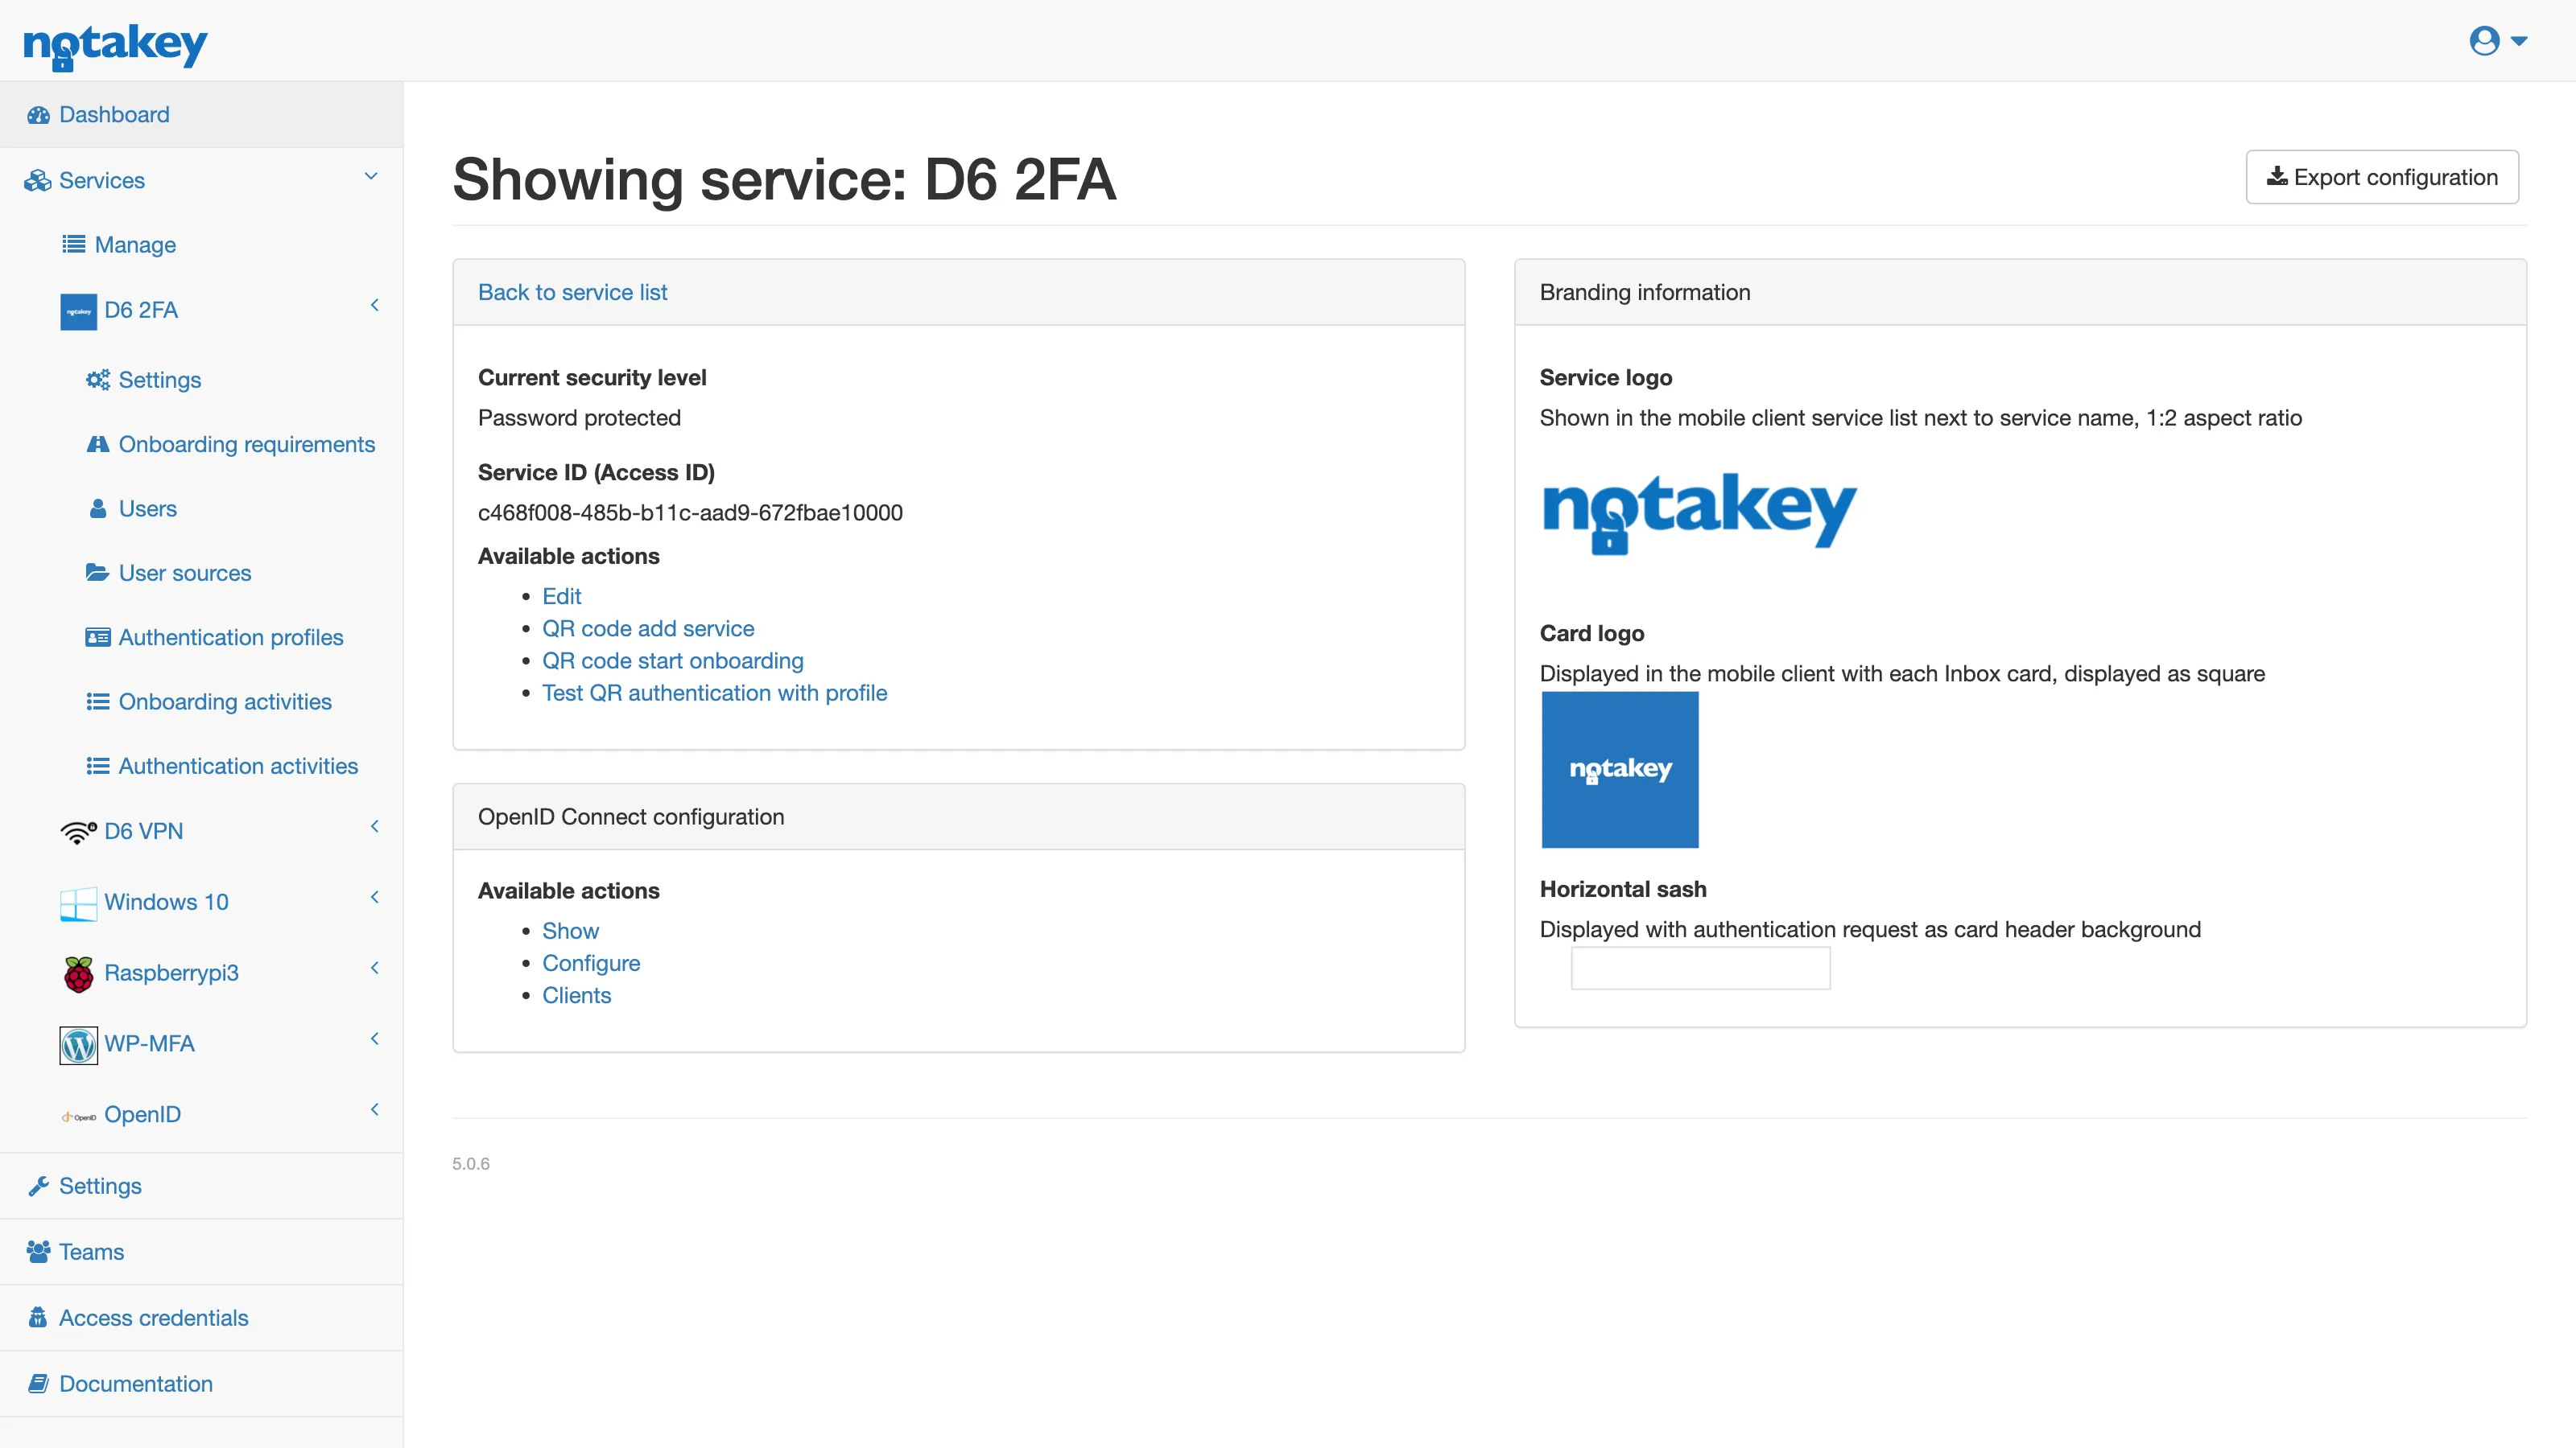Open the user account avatar menu
This screenshot has width=2576, height=1448.
(2498, 41)
